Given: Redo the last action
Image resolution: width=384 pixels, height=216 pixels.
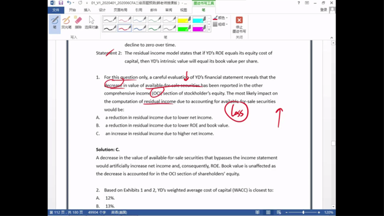Looking at the screenshot, I should pyautogui.click(x=80, y=3).
